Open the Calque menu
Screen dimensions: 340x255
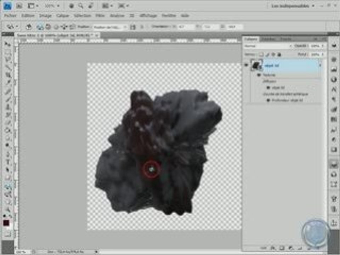[63, 16]
